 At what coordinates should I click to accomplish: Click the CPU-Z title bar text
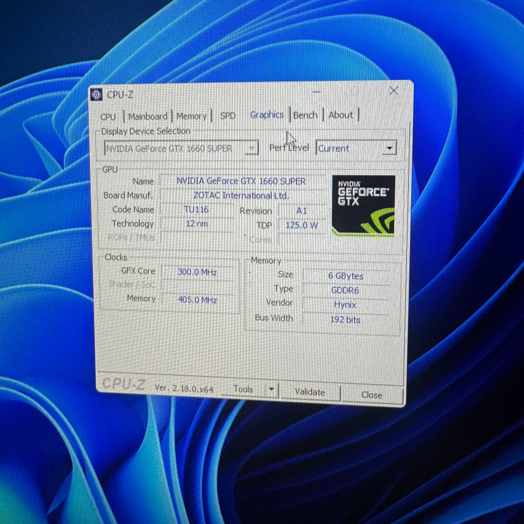[120, 95]
